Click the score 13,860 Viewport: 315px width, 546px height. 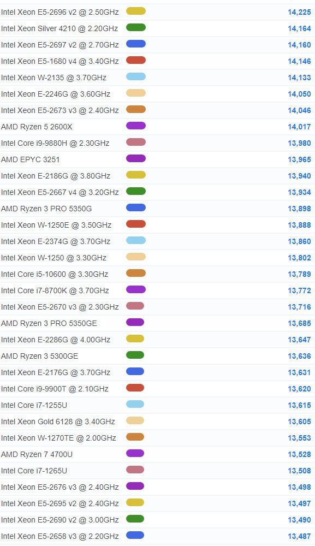299,241
